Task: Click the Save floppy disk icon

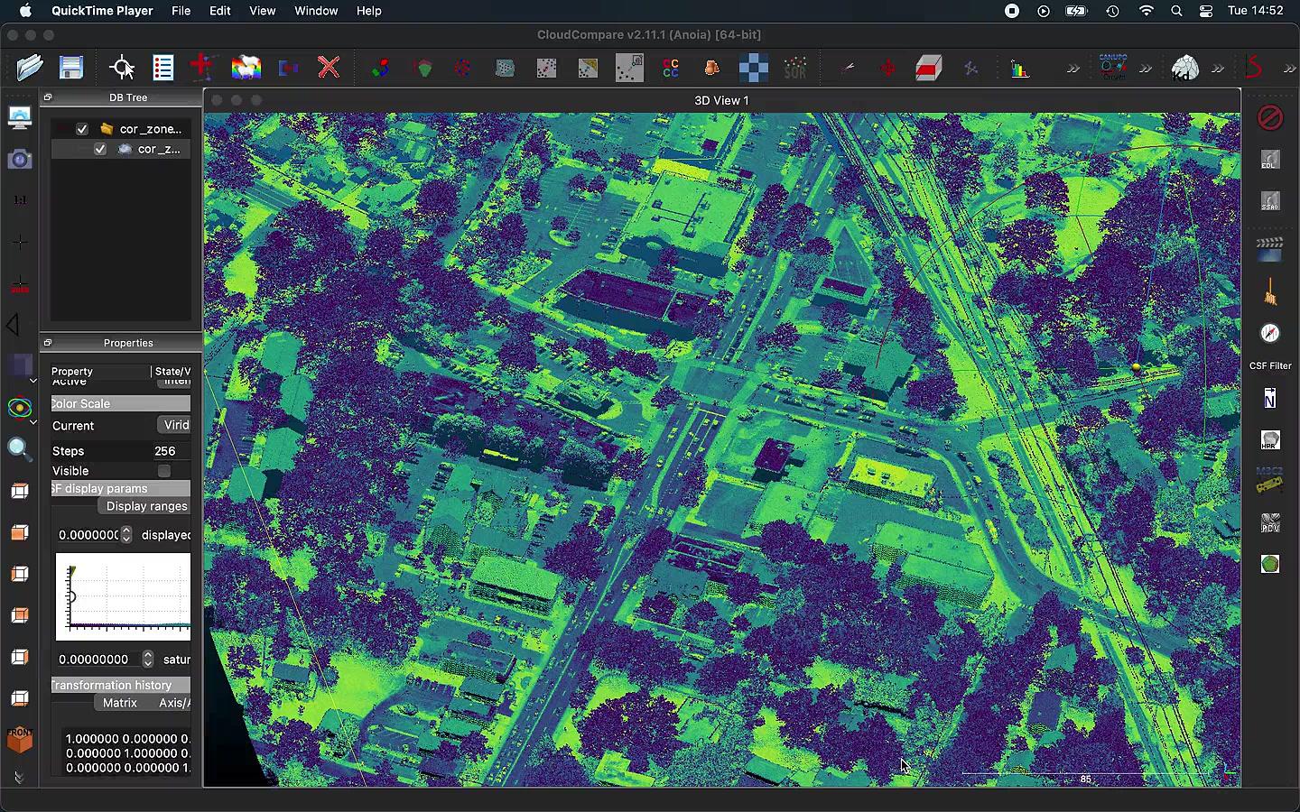Action: [x=71, y=68]
